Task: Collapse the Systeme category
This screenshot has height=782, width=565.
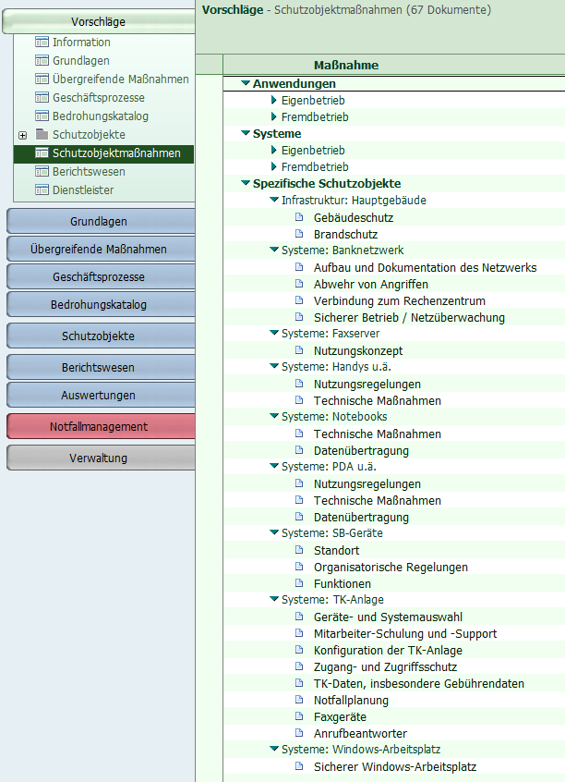Action: click(x=246, y=133)
